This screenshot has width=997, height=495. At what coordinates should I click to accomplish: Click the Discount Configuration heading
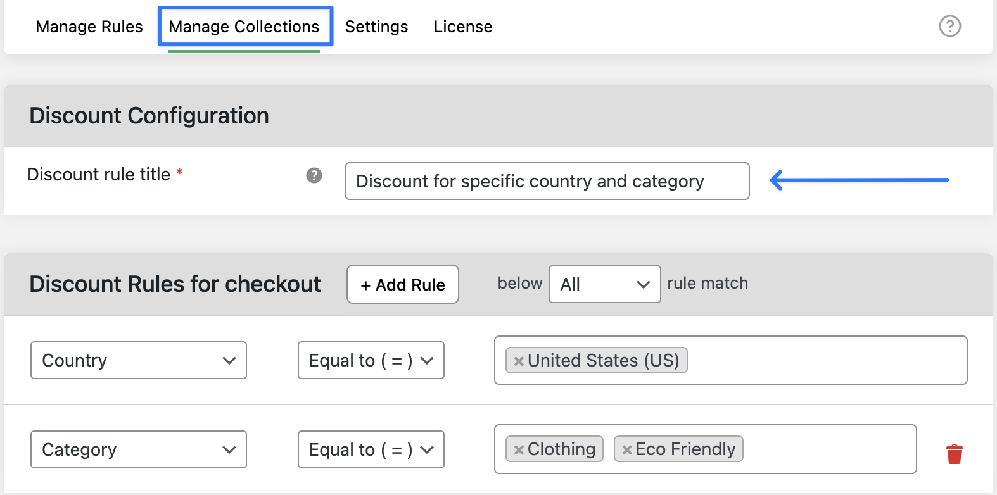[149, 116]
